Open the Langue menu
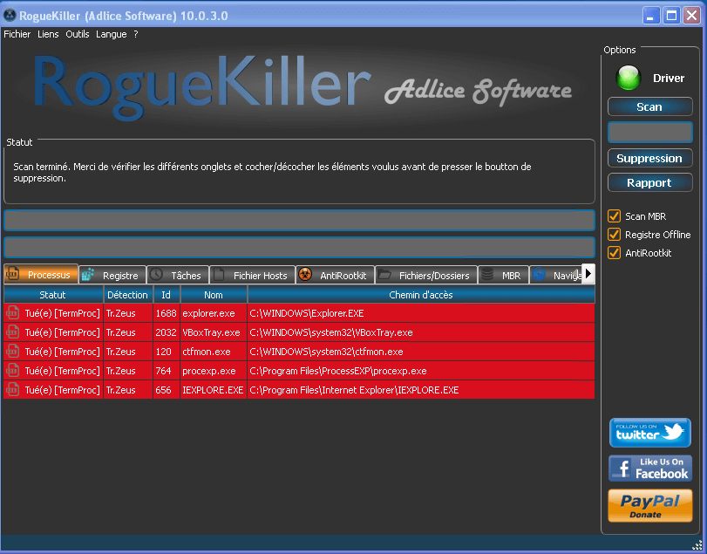 coord(111,34)
